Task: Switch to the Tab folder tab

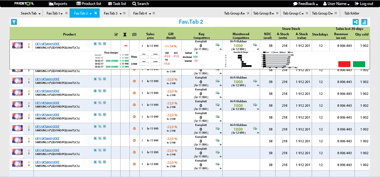Action: pyautogui.click(x=352, y=13)
